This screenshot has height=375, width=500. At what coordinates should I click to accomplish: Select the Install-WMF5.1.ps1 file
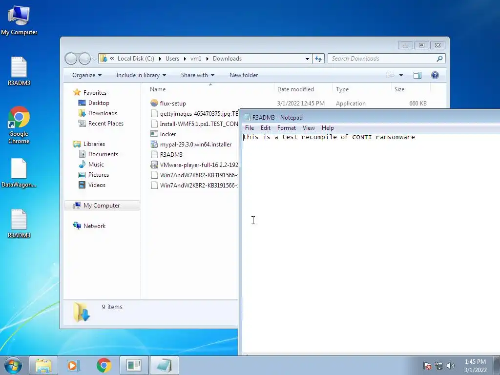pos(194,124)
